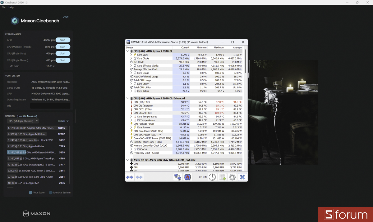The image size is (373, 222).
Task: Click the fan icon beside GPU RPM row
Action: [131, 167]
